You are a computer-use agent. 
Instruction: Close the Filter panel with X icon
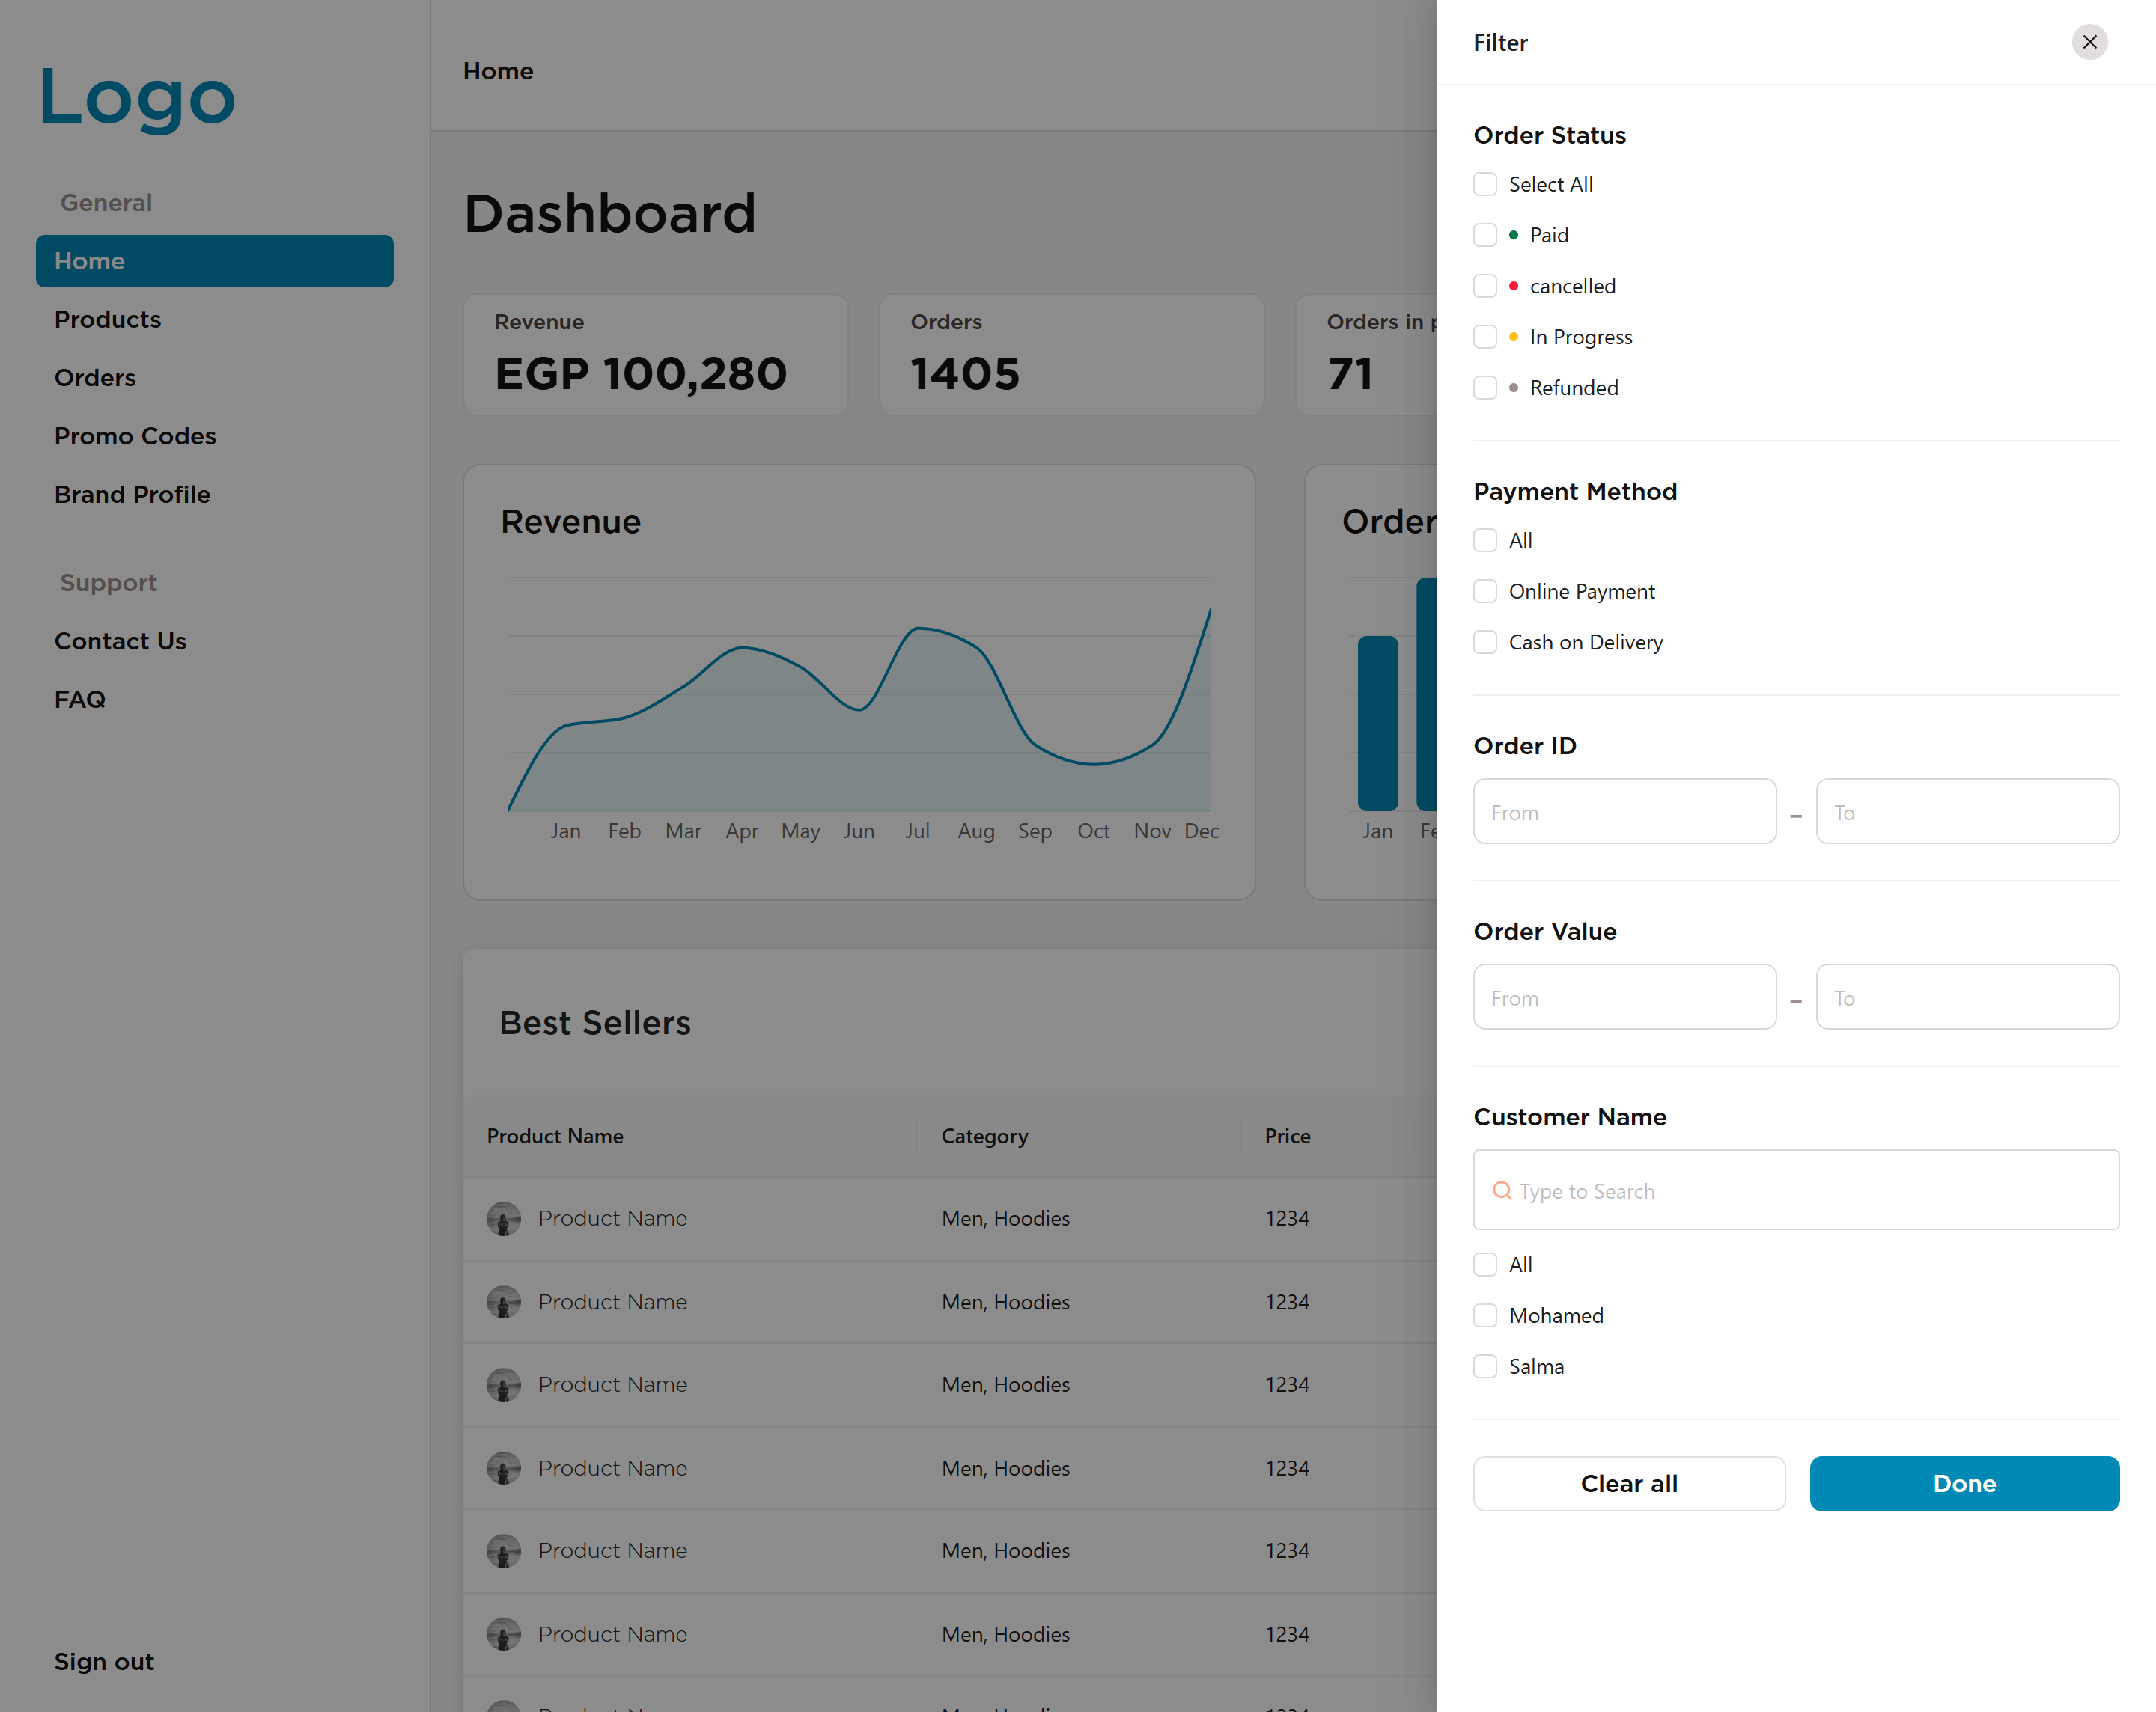tap(2089, 42)
